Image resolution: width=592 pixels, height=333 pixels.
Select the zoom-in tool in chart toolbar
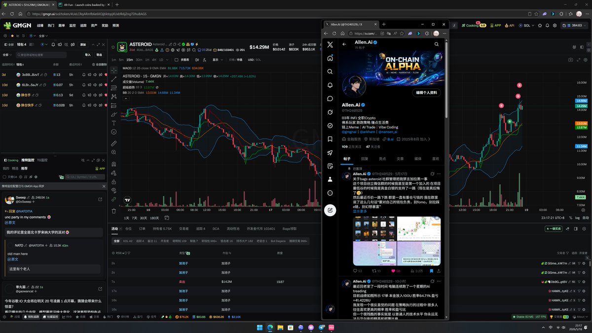(x=114, y=152)
